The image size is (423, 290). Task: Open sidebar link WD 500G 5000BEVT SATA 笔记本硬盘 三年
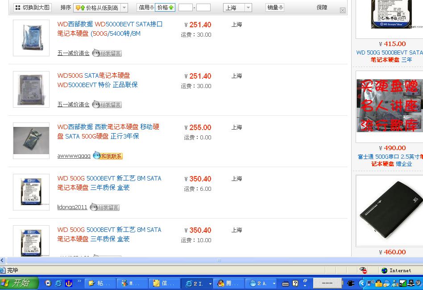(x=390, y=56)
